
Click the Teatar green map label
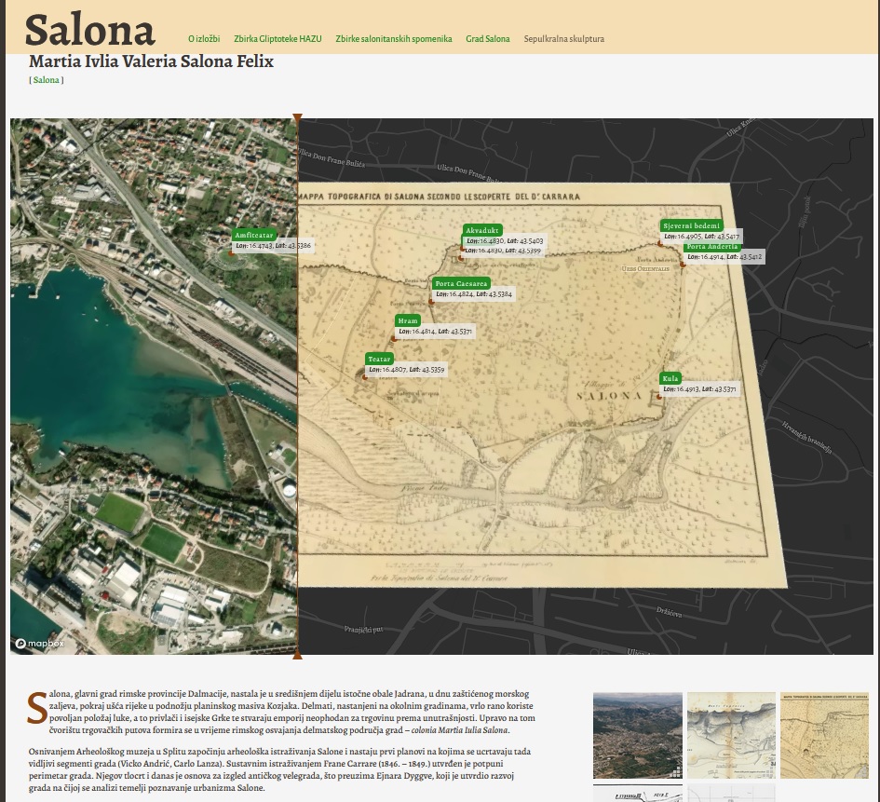379,359
